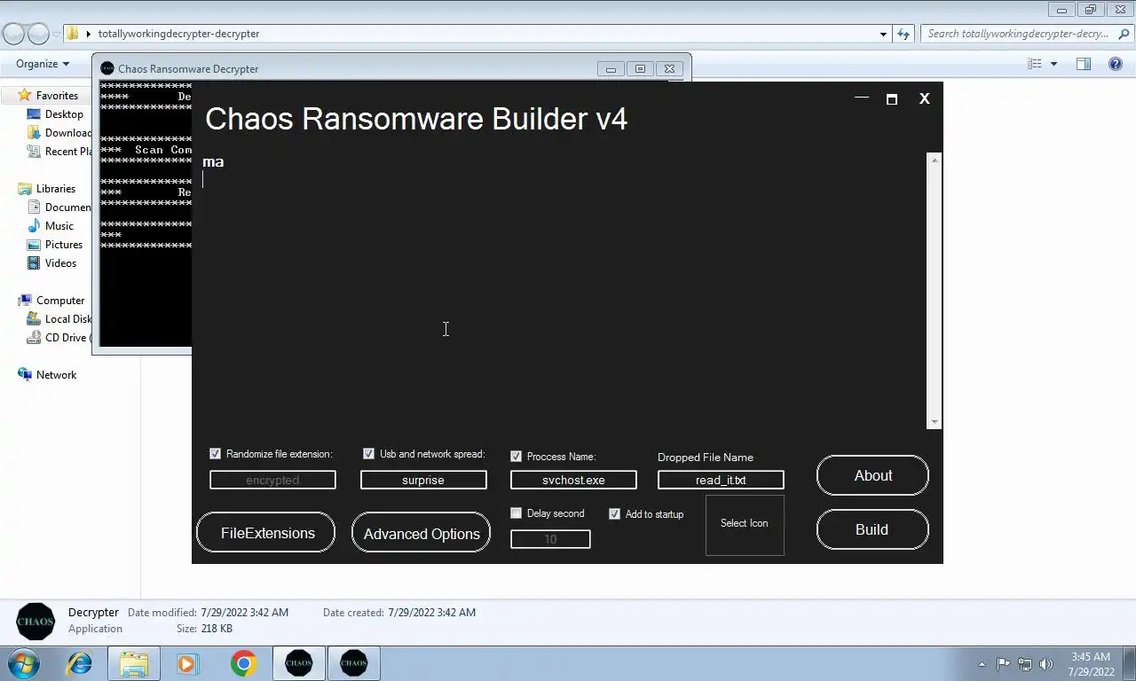Open the Action Center flag icon
1136x681 pixels.
(1003, 663)
